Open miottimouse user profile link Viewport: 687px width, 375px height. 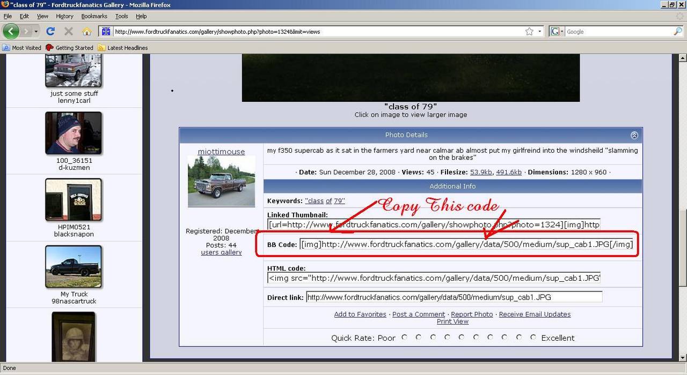(x=221, y=152)
